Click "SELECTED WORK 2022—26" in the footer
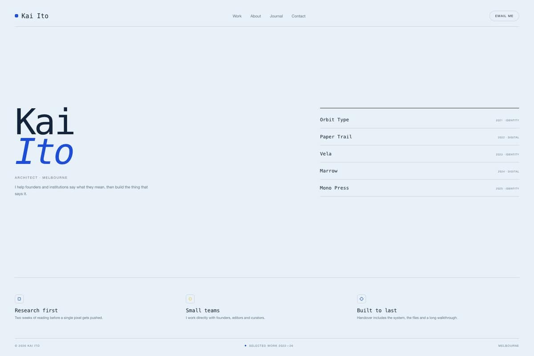This screenshot has height=356, width=534. 271,346
